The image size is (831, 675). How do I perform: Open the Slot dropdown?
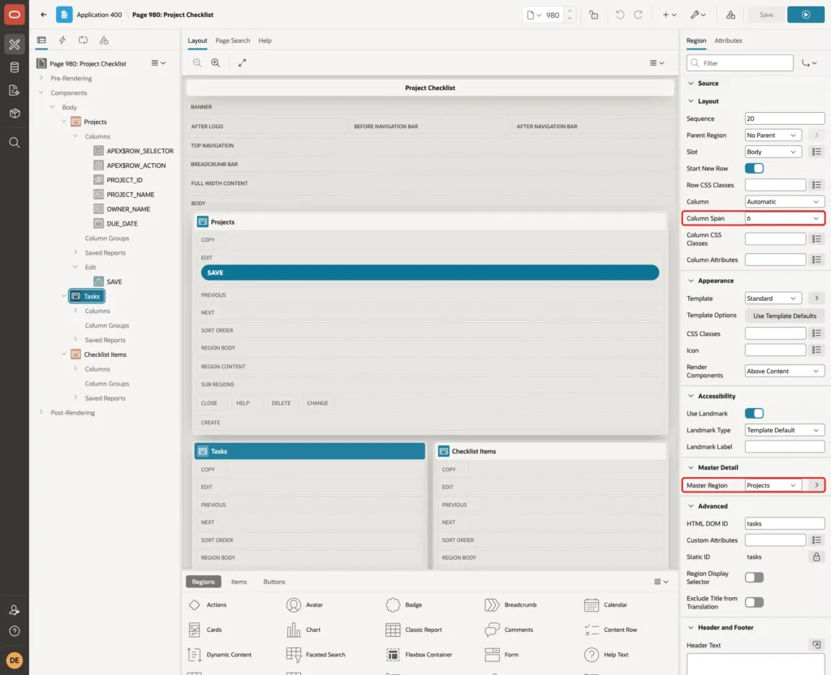[x=773, y=152]
